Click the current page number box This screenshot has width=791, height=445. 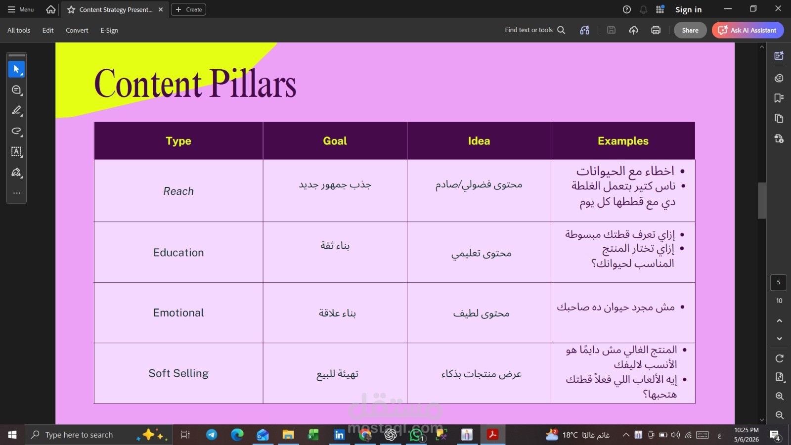(779, 282)
